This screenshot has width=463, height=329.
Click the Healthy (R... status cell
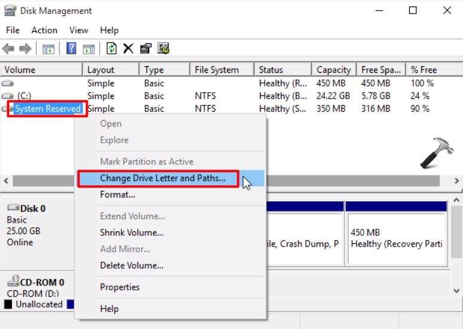pyautogui.click(x=283, y=84)
